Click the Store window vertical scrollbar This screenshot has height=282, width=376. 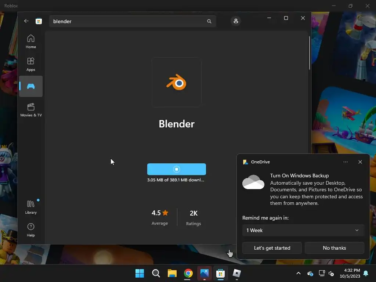pos(309,53)
